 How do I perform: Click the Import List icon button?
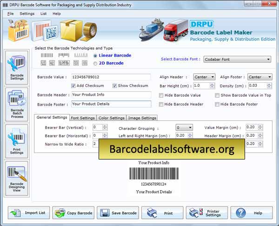(x=29, y=213)
